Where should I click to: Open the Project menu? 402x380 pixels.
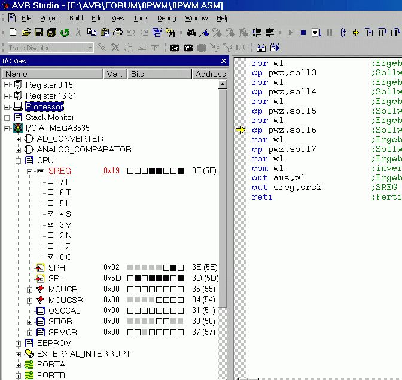click(x=50, y=18)
